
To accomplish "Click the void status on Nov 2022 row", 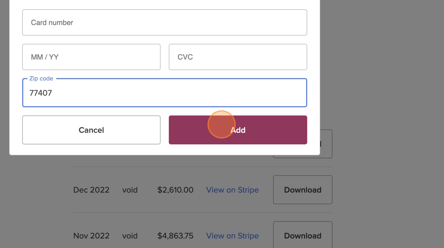I will (x=130, y=236).
